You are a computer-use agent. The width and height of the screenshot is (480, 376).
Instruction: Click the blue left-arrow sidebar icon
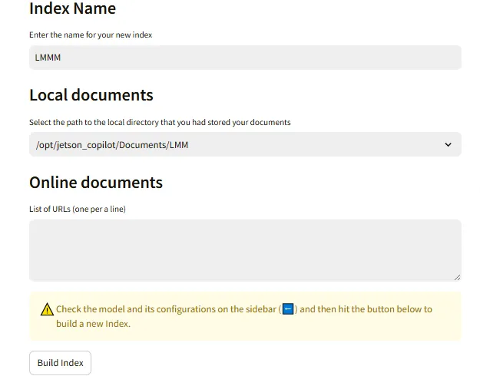[288, 309]
